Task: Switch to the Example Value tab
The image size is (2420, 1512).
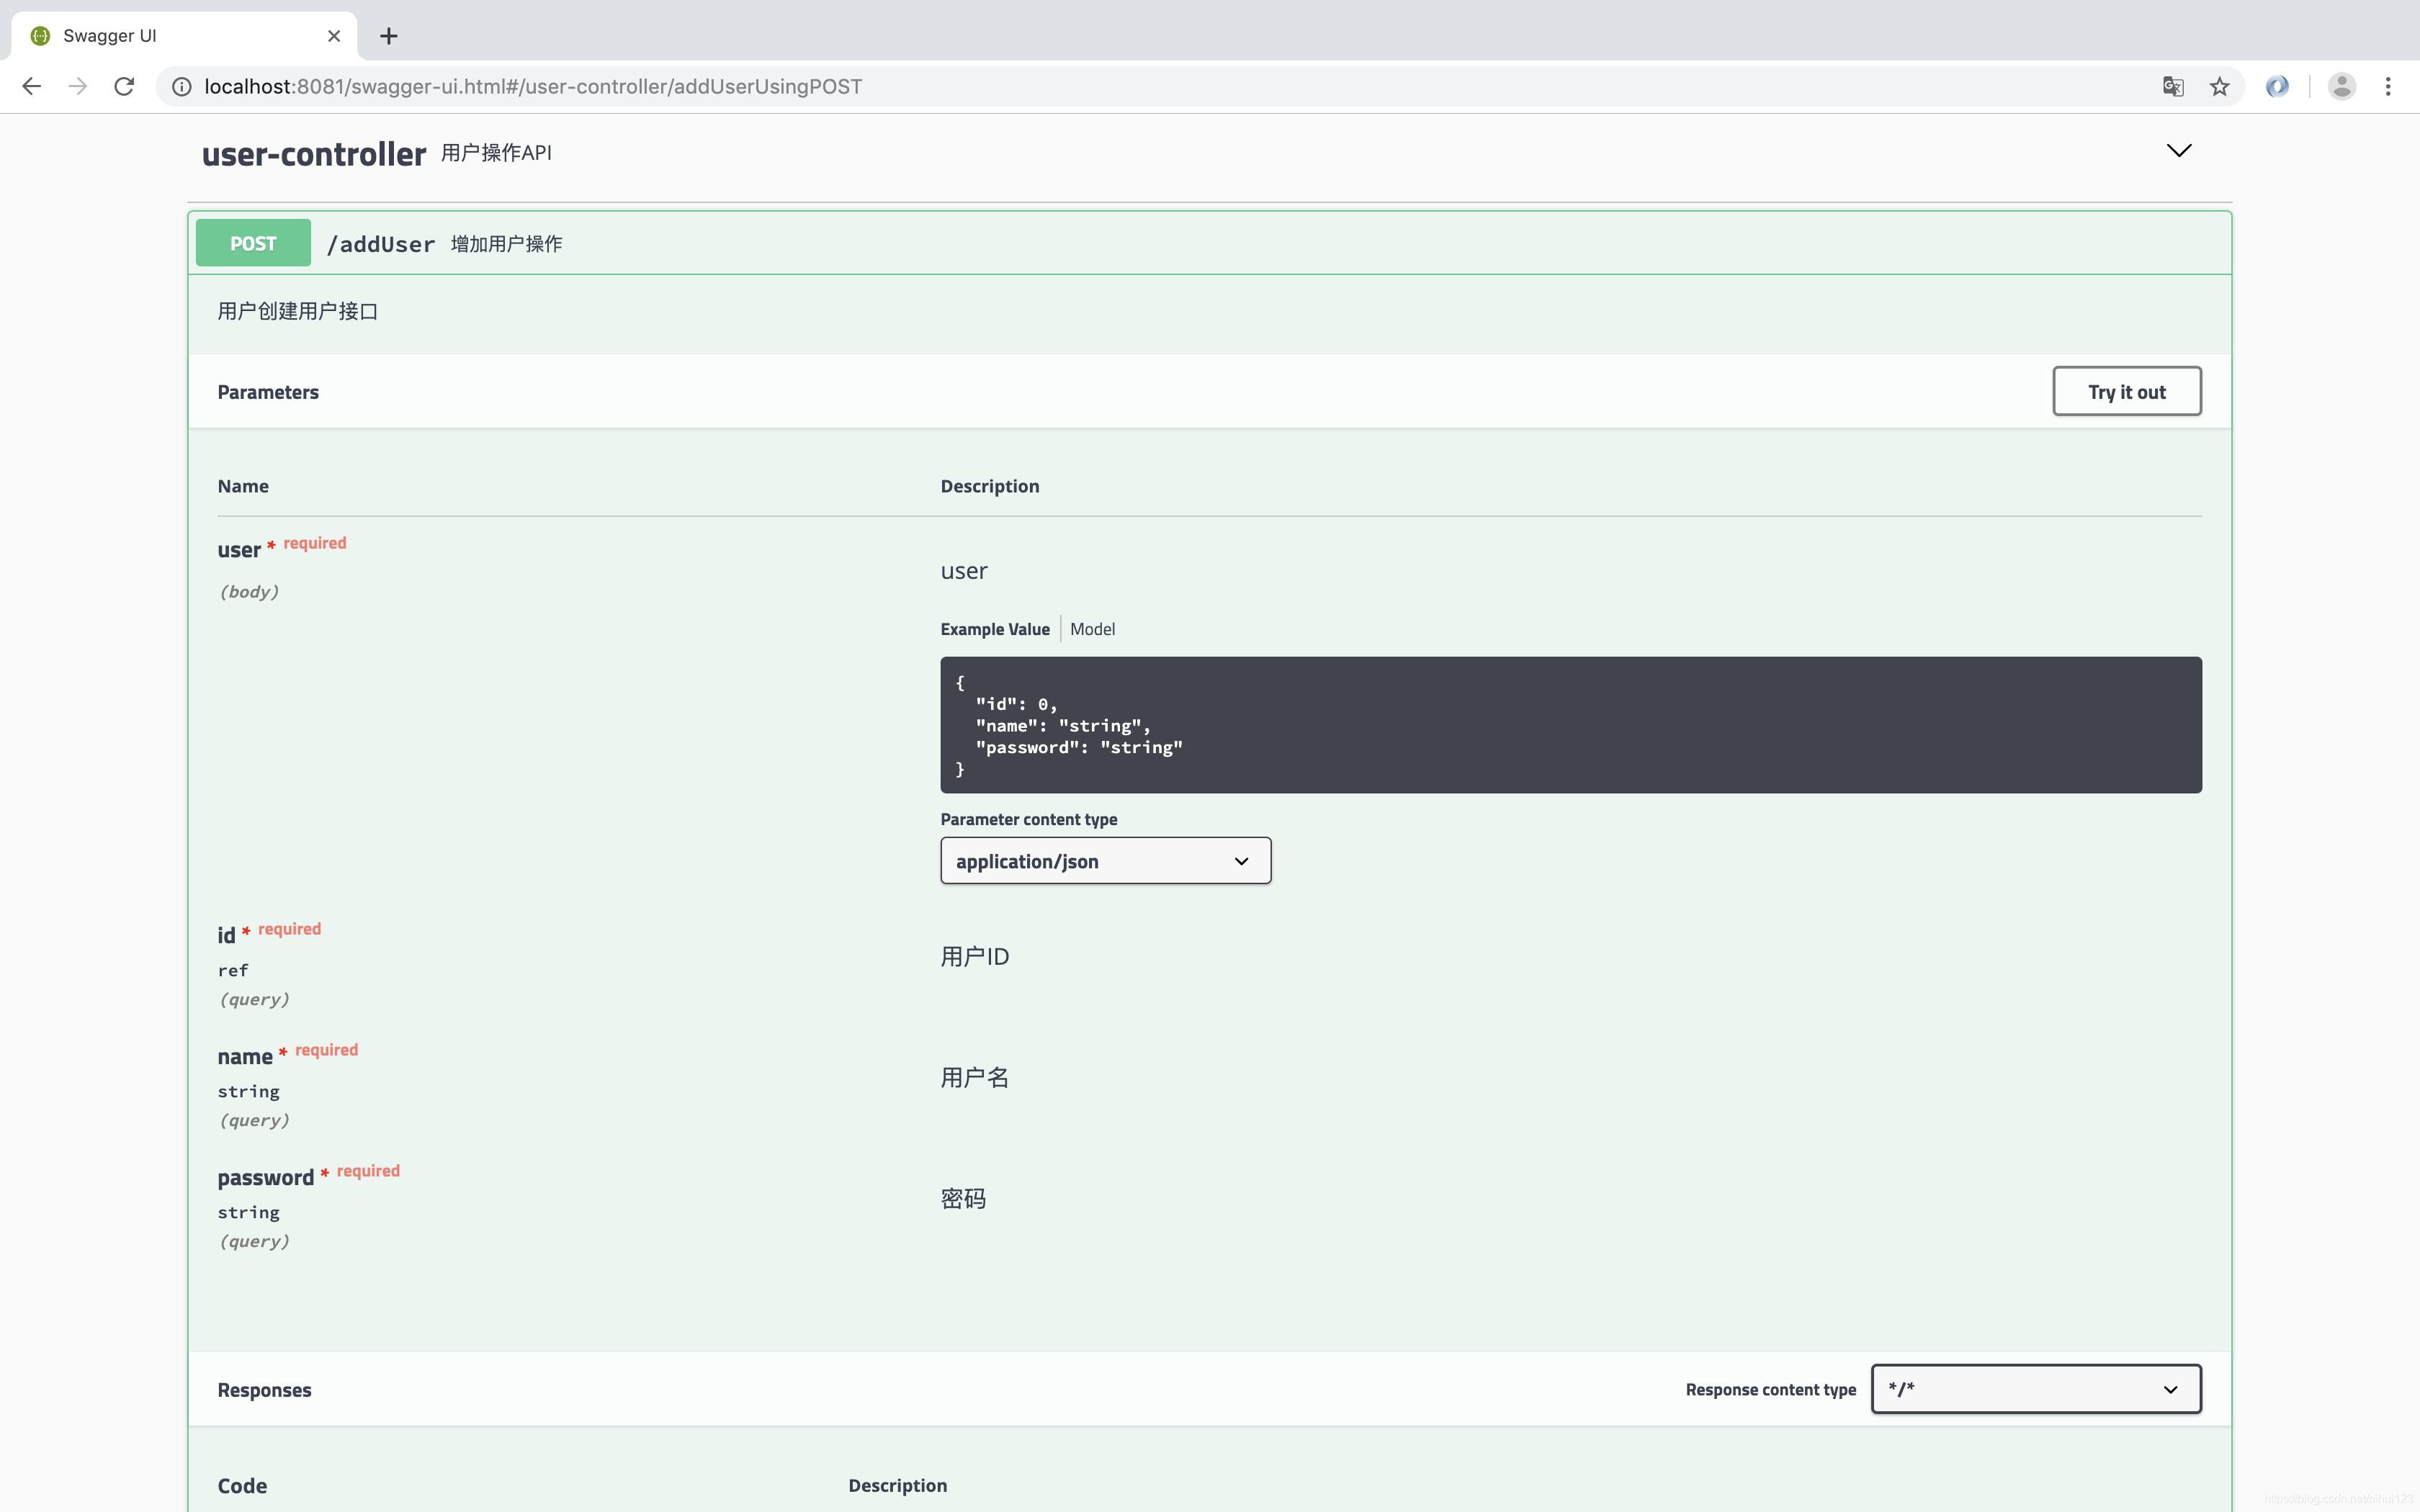Action: (x=995, y=629)
